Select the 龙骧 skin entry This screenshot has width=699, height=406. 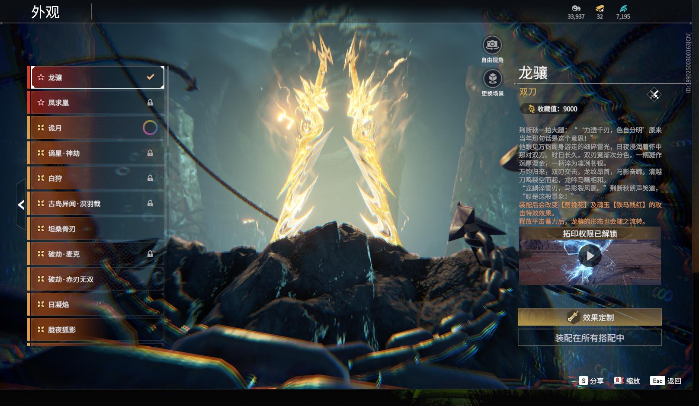click(x=98, y=77)
